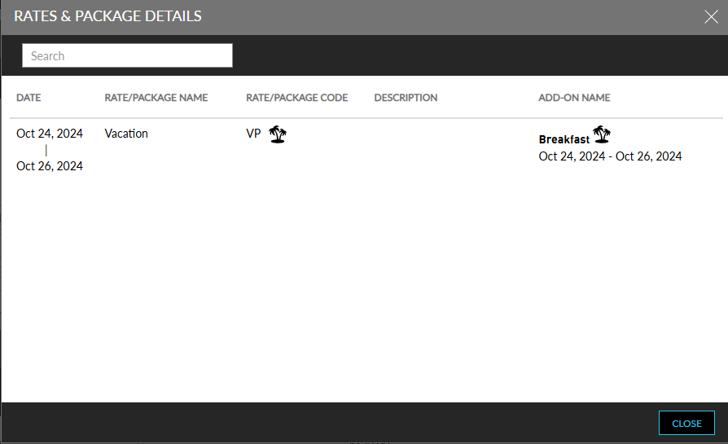Click the orange connector line between dates
Image resolution: width=728 pixels, height=444 pixels.
coord(46,150)
